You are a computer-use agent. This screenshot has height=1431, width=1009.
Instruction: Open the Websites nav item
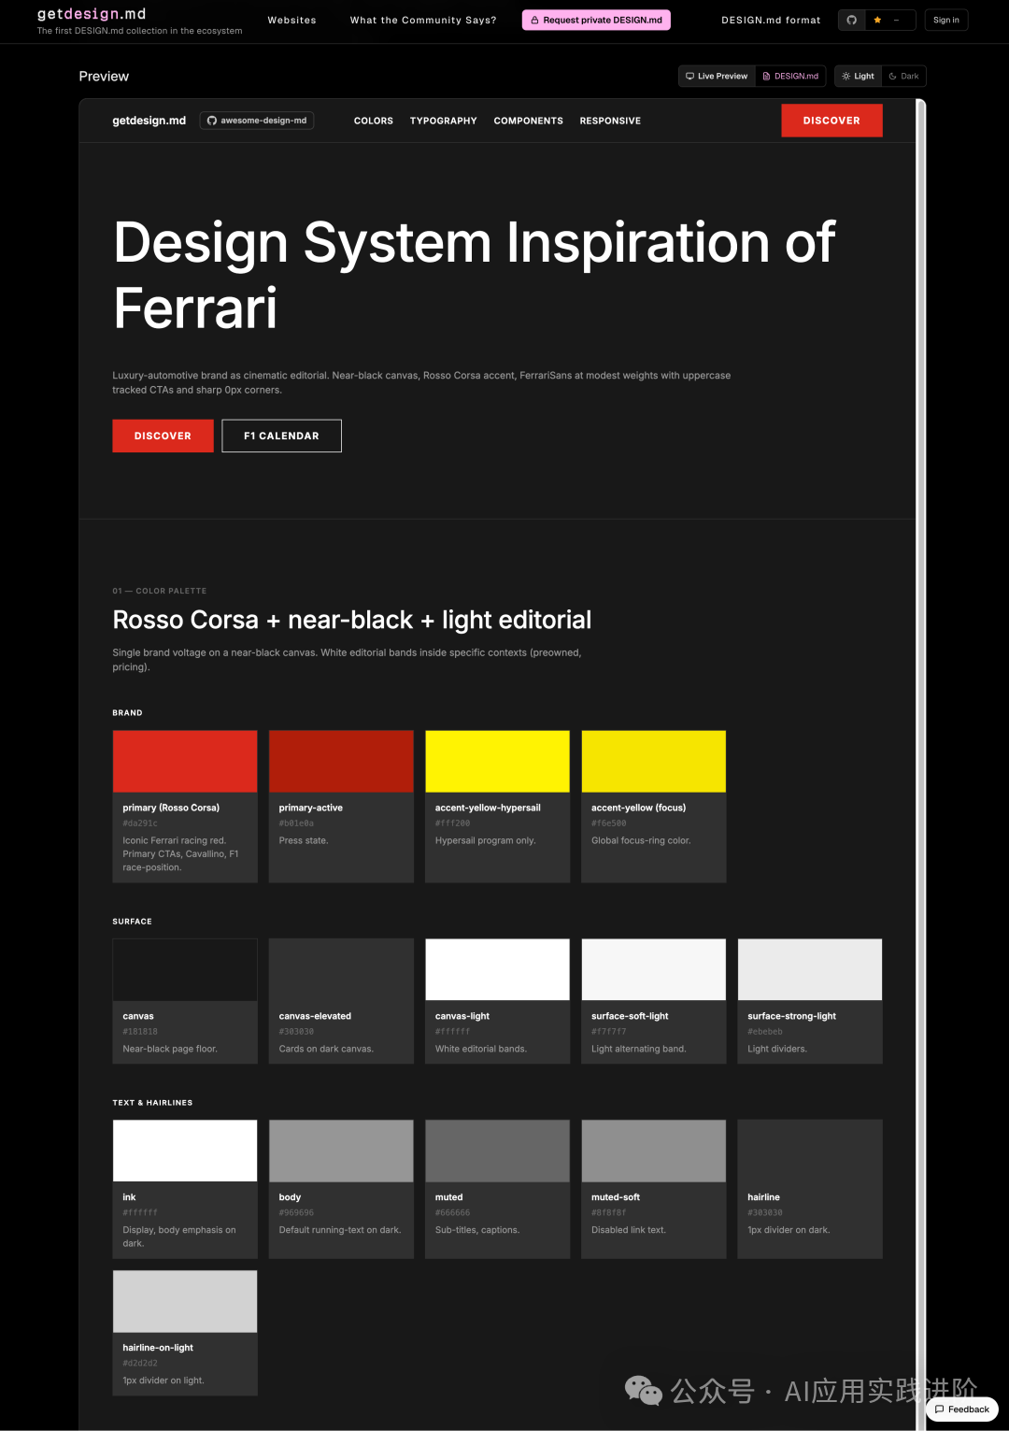[291, 20]
